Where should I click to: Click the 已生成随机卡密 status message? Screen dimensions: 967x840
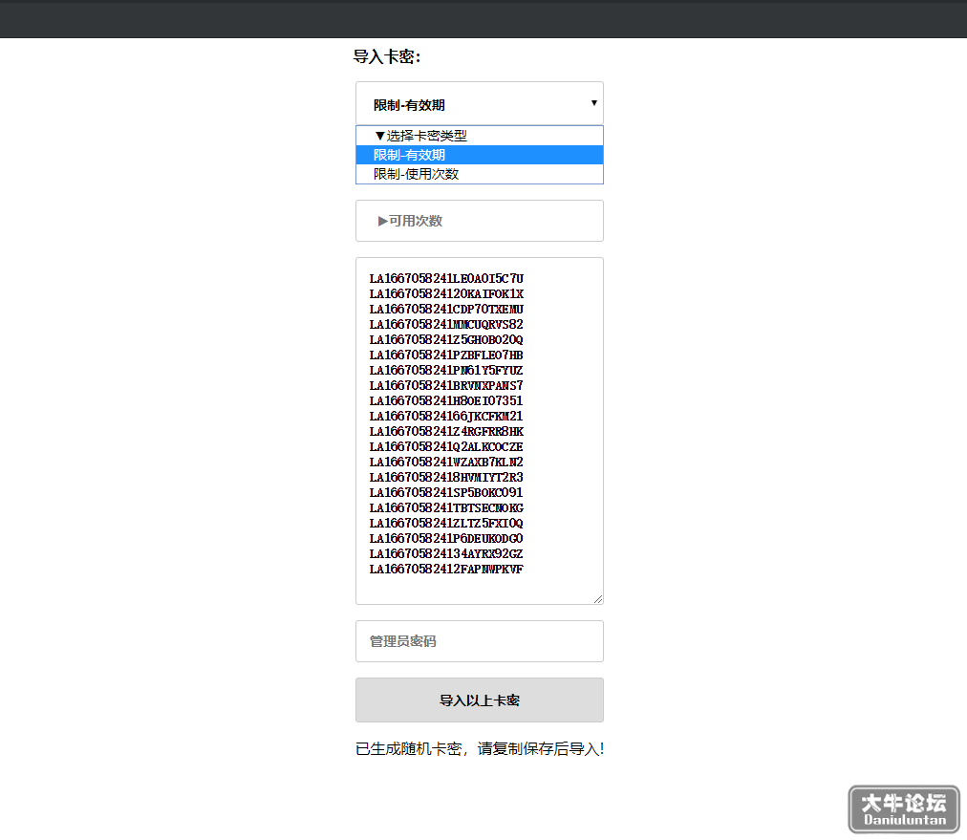click(x=479, y=748)
